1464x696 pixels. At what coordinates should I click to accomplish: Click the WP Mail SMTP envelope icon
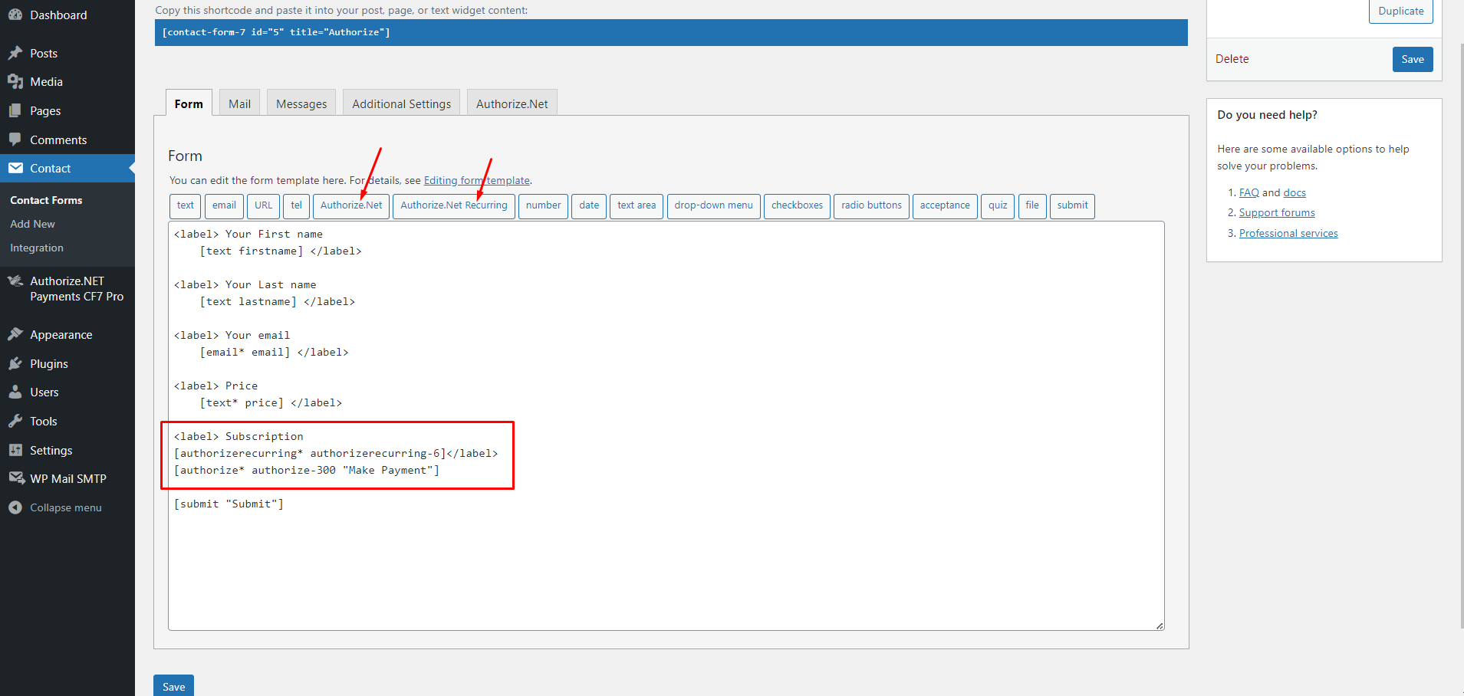click(15, 478)
